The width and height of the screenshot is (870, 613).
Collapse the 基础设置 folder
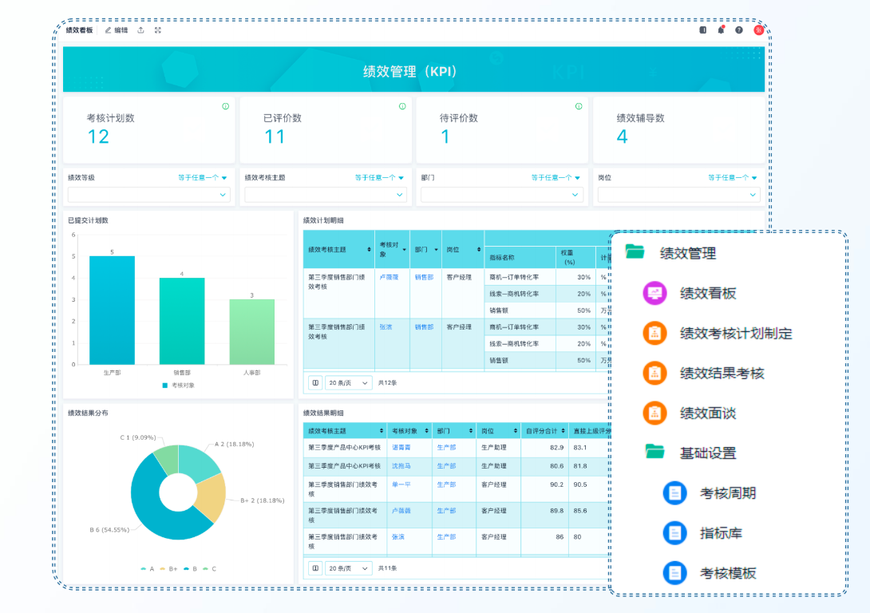click(654, 452)
